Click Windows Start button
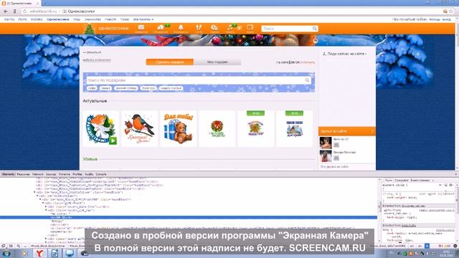 (6, 253)
